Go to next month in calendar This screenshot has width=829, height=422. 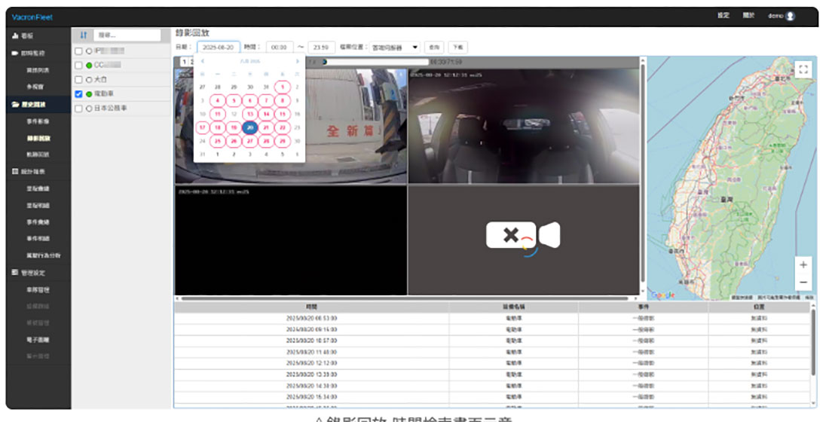pos(297,61)
